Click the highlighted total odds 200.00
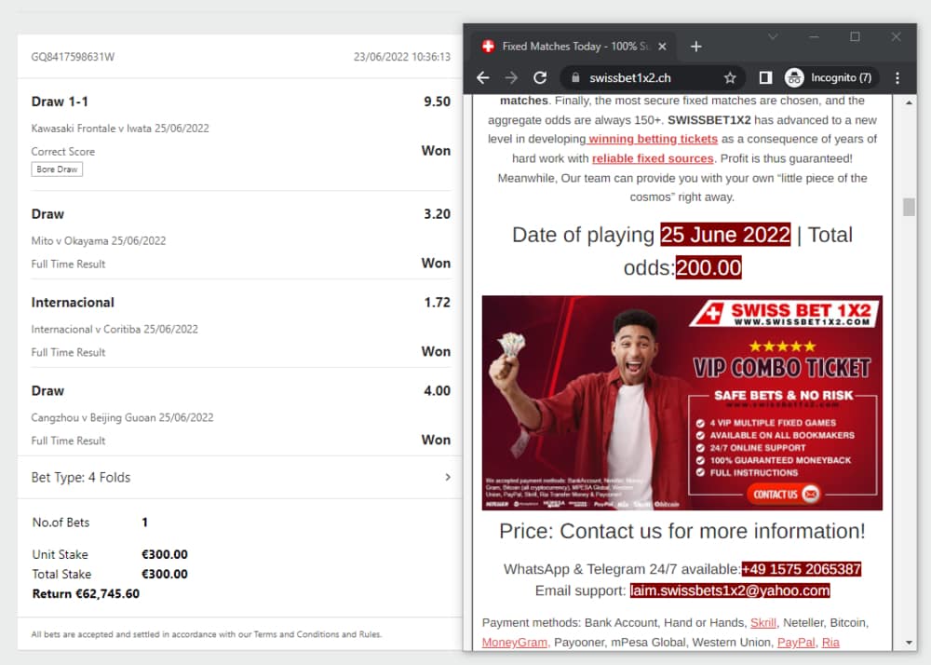Image resolution: width=931 pixels, height=665 pixels. point(708,268)
